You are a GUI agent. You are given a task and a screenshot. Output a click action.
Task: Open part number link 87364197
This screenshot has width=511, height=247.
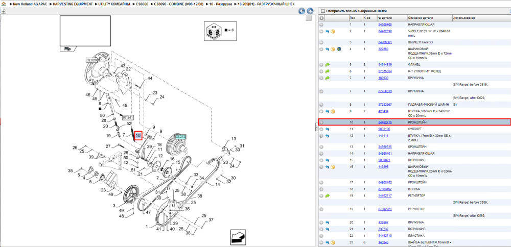[385, 189]
